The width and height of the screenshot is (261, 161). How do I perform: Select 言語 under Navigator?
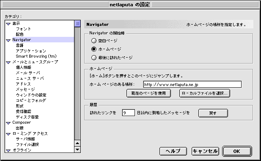tap(19, 45)
